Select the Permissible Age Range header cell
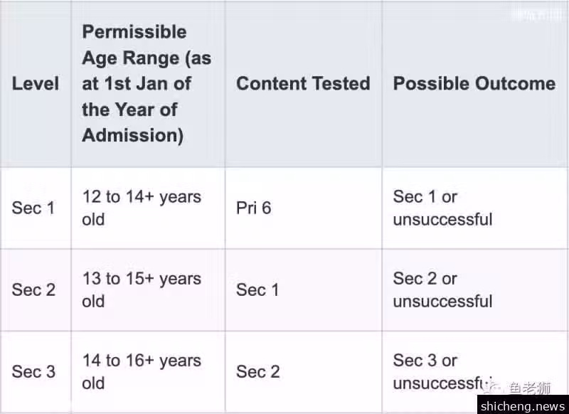This screenshot has height=414, width=569. (x=148, y=83)
